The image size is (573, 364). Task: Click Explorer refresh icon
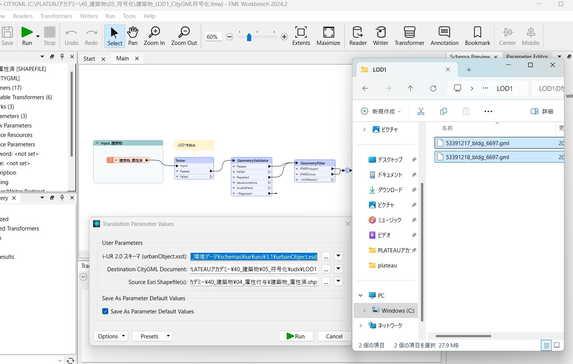coord(433,88)
